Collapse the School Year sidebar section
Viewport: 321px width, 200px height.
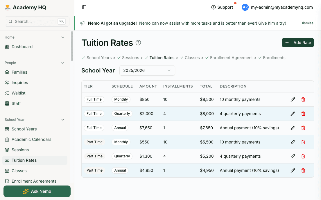[63, 120]
